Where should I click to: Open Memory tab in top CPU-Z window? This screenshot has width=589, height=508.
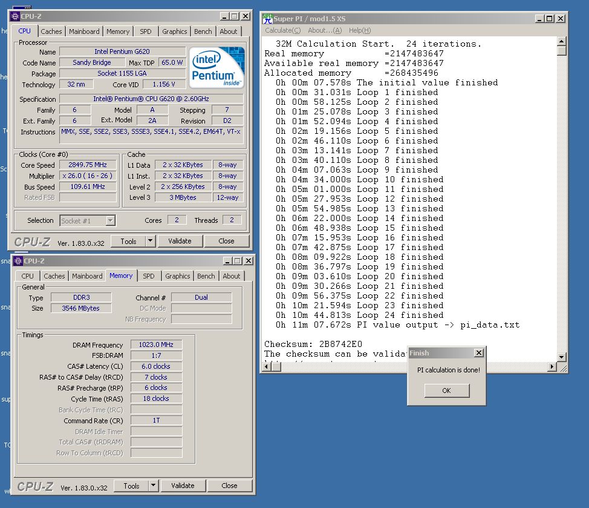click(117, 31)
